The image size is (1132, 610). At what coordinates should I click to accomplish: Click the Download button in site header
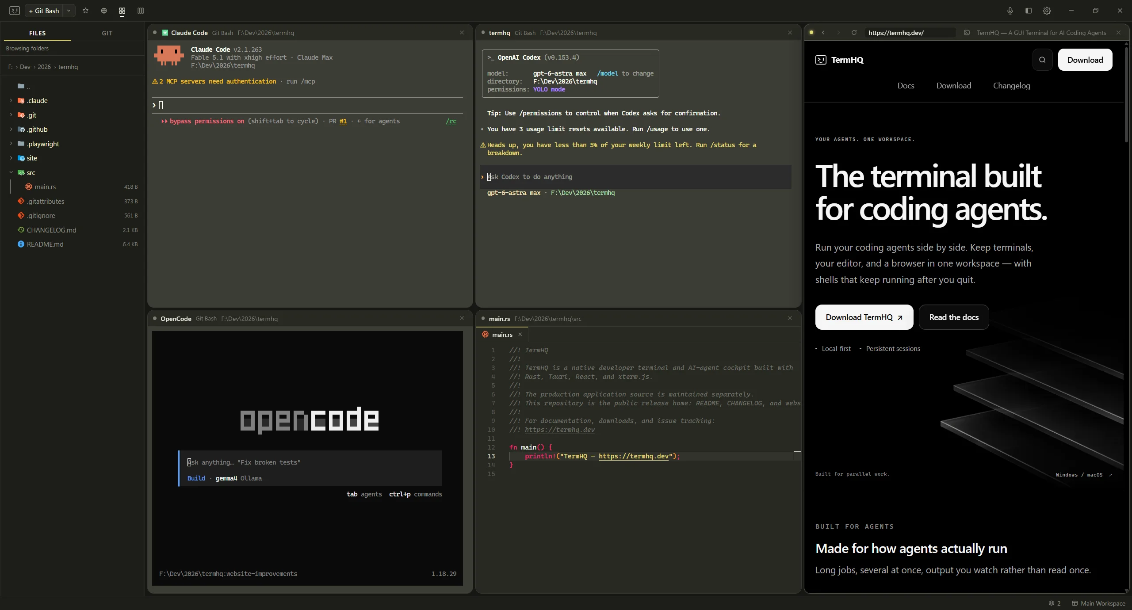pyautogui.click(x=1085, y=60)
